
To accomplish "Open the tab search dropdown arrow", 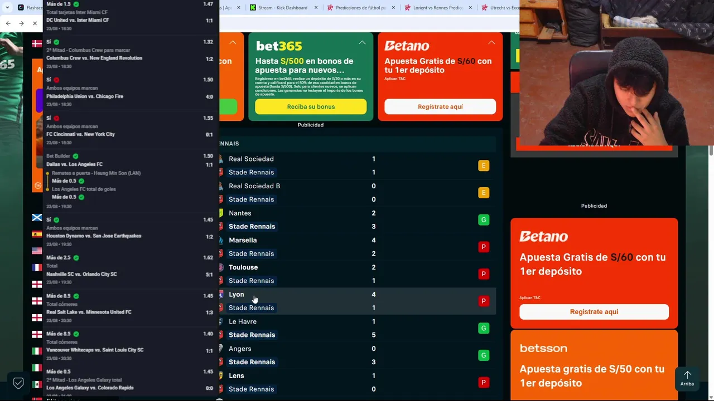I will coord(7,7).
